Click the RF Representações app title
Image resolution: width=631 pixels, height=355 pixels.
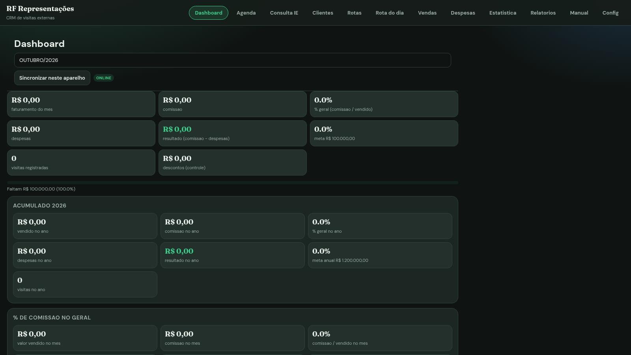(40, 9)
